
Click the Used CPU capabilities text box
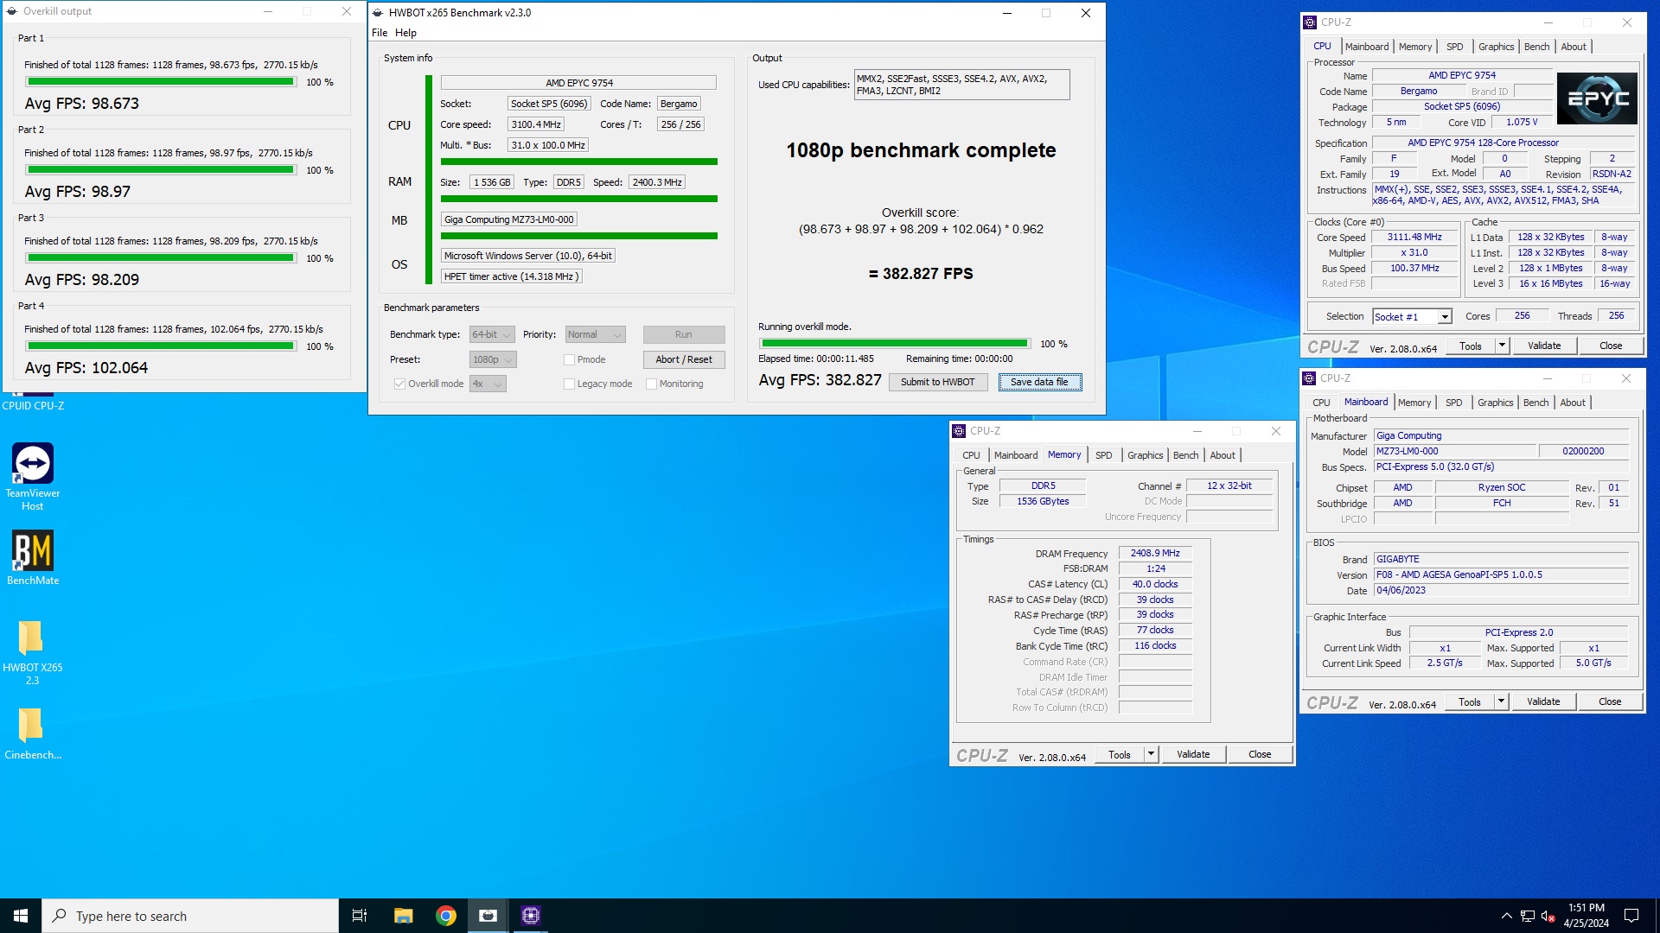click(x=961, y=85)
